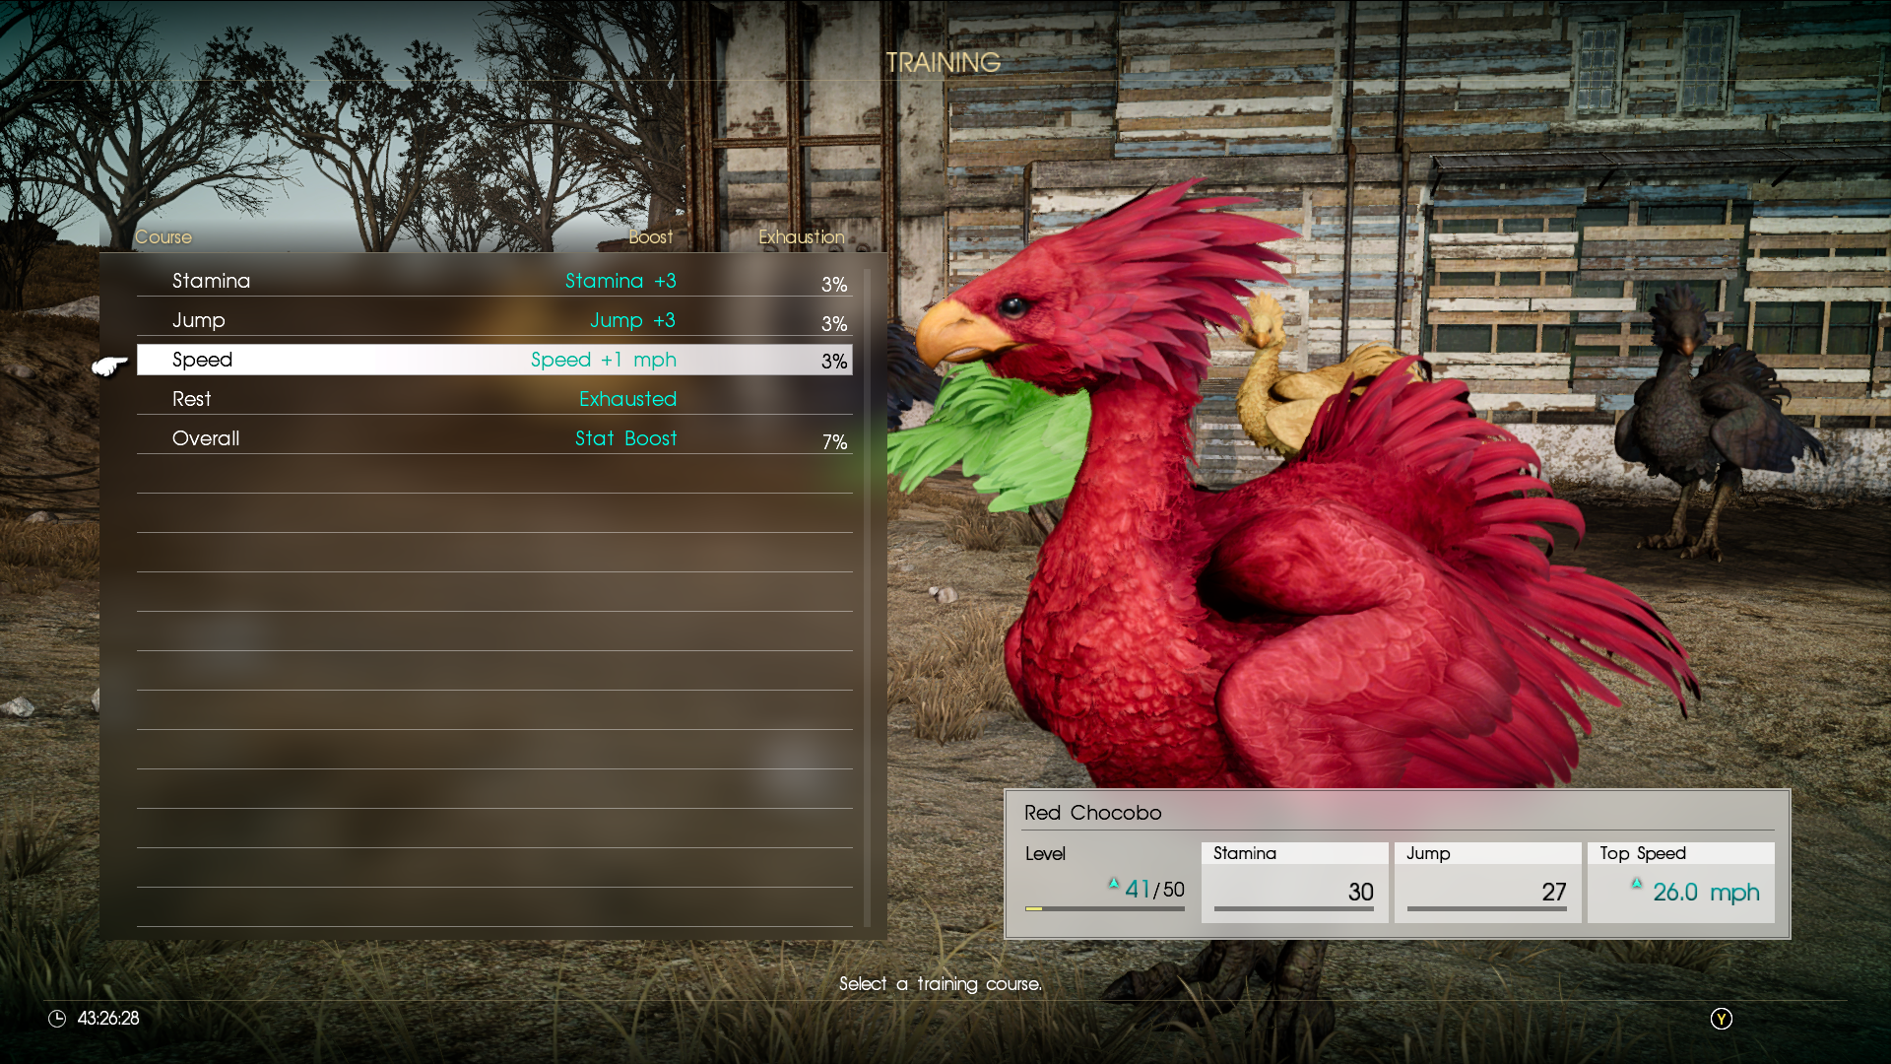This screenshot has width=1891, height=1064.
Task: Click the 'Red Chocobo' name label
Action: [x=1092, y=813]
